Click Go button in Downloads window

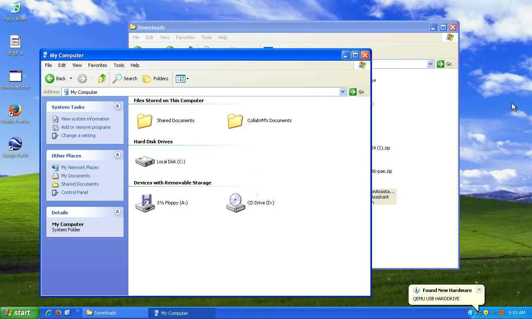[444, 64]
